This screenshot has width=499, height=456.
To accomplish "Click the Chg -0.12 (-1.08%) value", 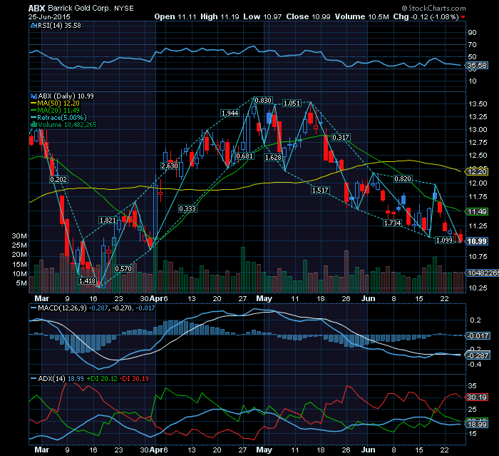I will pos(426,17).
